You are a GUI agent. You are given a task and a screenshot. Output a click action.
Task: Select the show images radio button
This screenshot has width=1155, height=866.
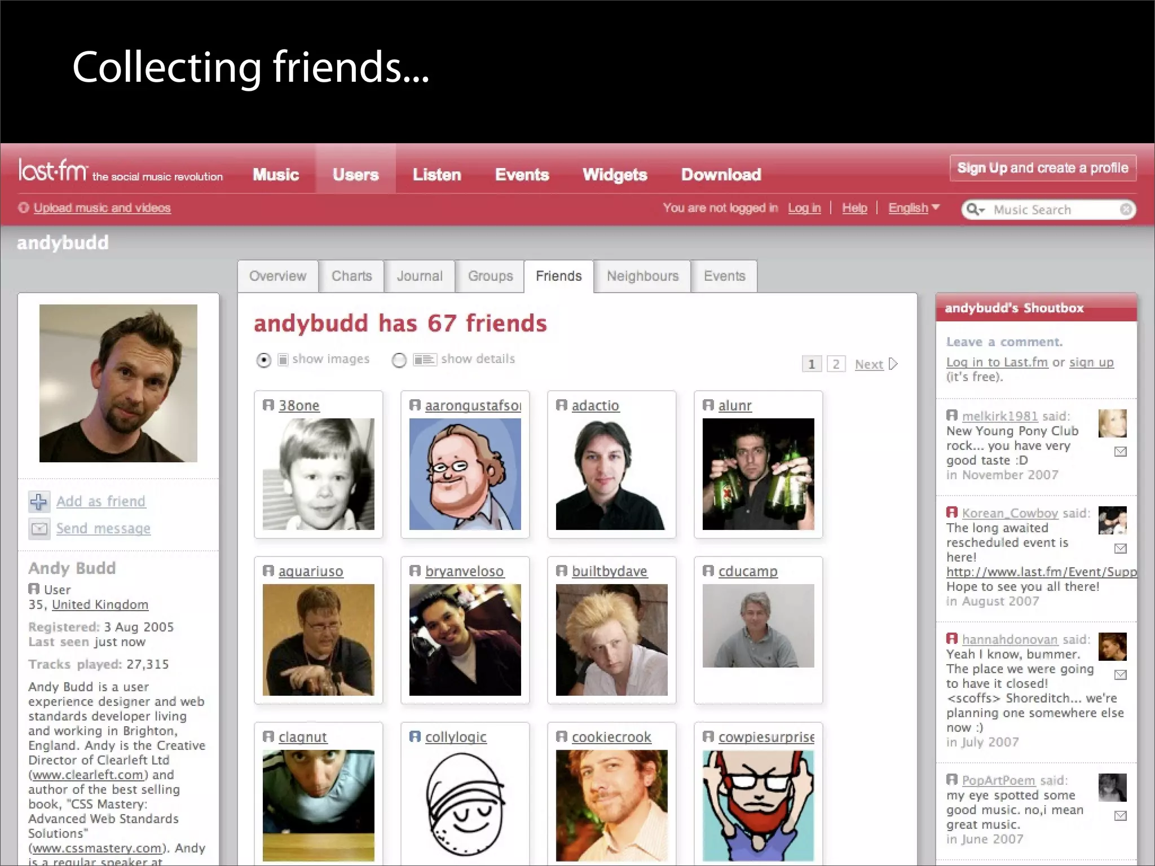(x=263, y=360)
